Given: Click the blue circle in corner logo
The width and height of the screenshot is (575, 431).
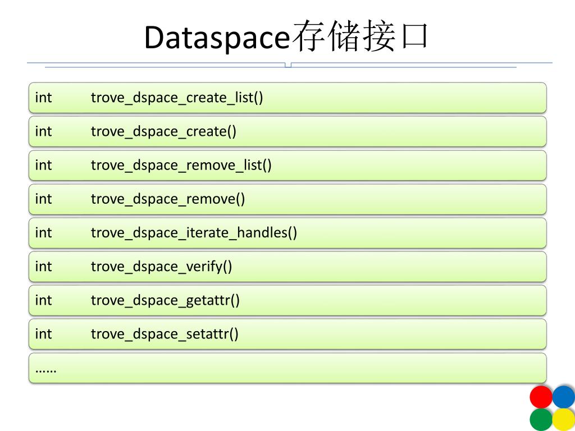Looking at the screenshot, I should tap(563, 397).
